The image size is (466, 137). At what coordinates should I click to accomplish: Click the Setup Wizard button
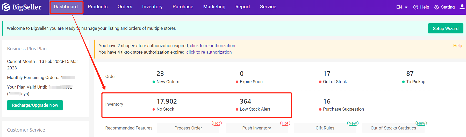coord(446,28)
